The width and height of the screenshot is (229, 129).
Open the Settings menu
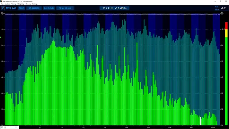tap(35, 4)
